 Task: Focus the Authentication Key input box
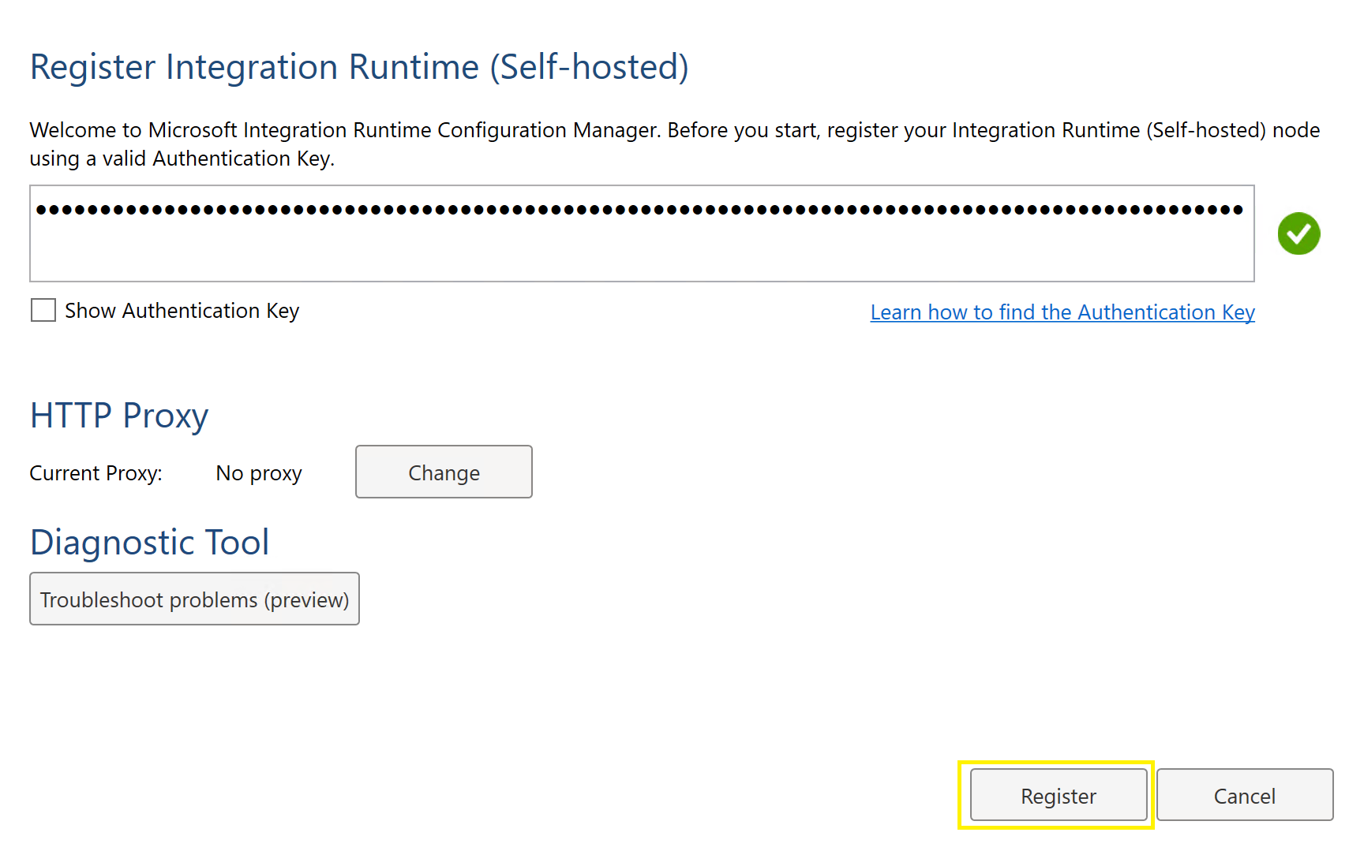point(642,233)
